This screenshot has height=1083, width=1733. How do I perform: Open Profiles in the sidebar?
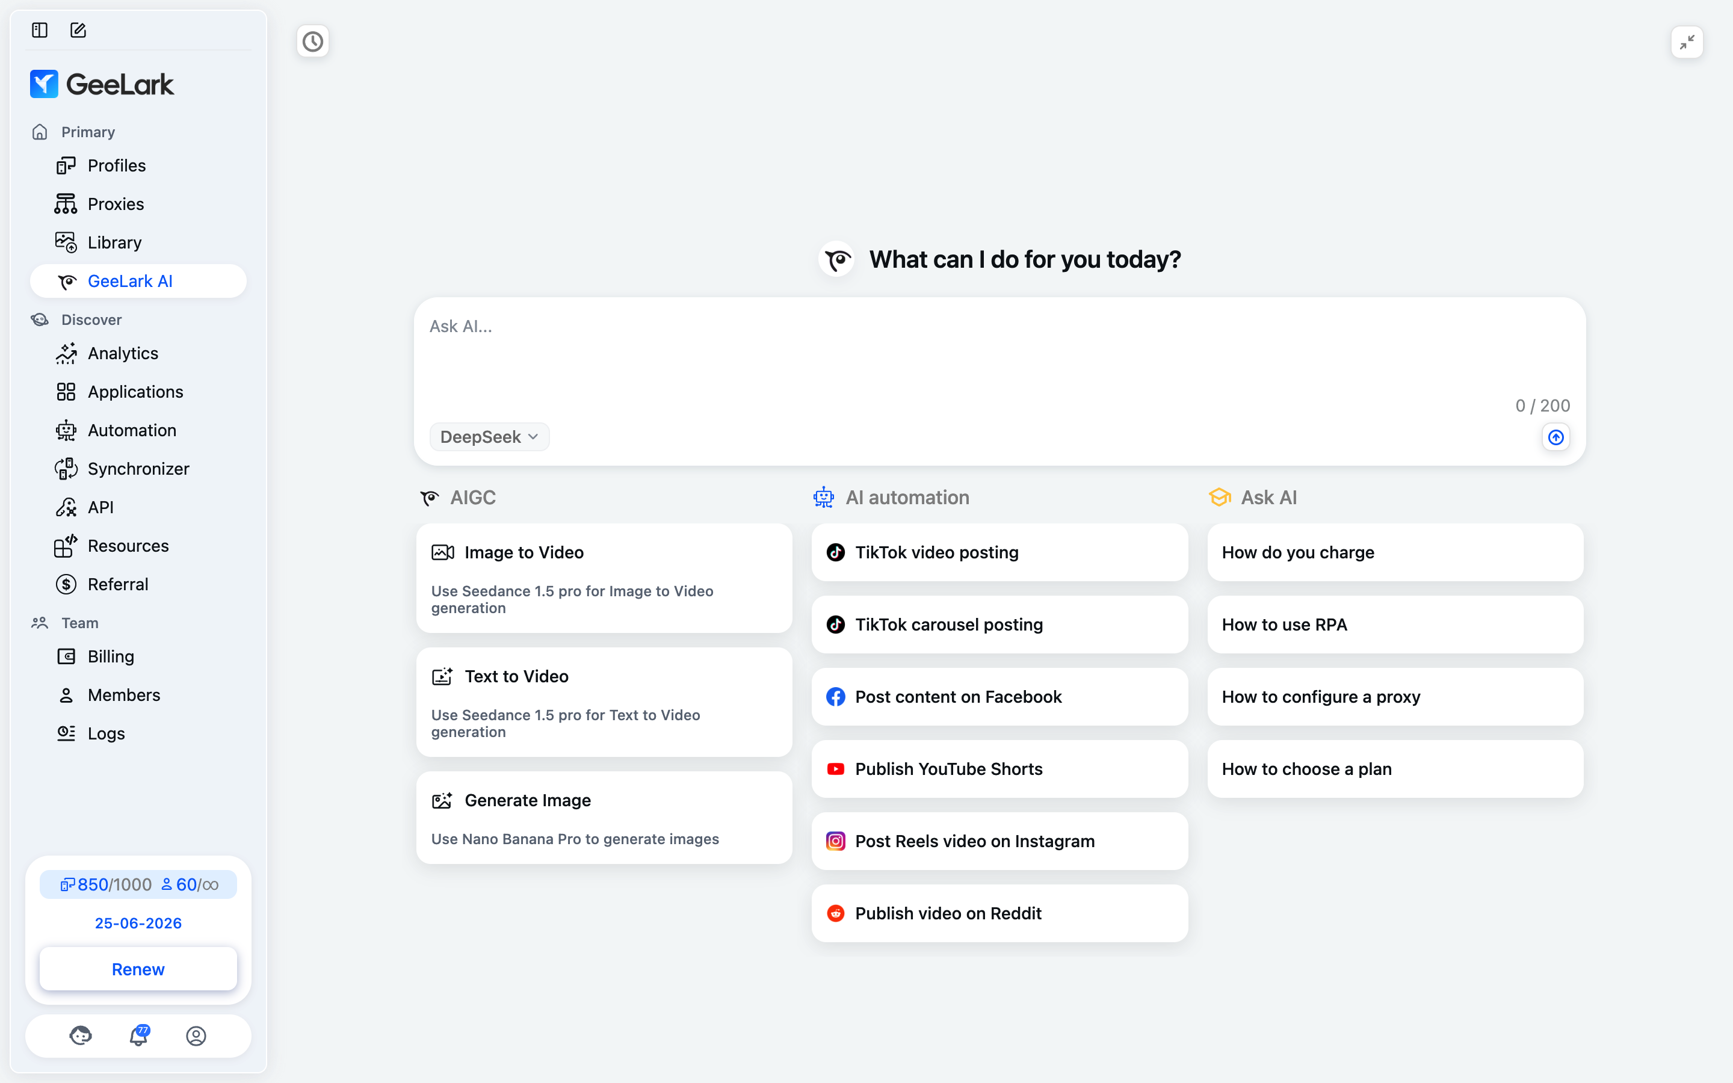pos(116,165)
